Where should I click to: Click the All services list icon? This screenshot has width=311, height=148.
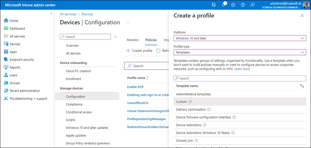[6, 36]
